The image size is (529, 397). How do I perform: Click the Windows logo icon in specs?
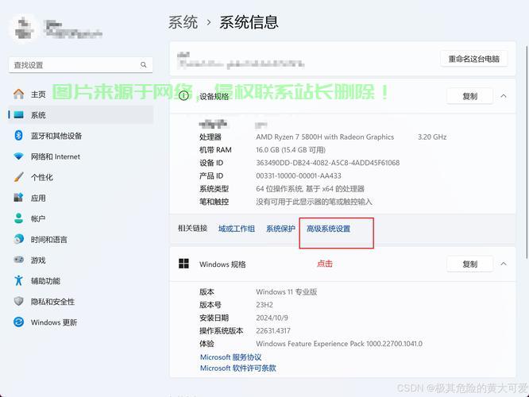click(x=183, y=264)
